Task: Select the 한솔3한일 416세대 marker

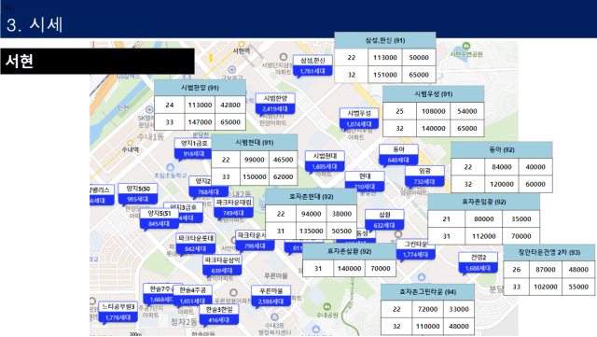Action: click(x=219, y=315)
